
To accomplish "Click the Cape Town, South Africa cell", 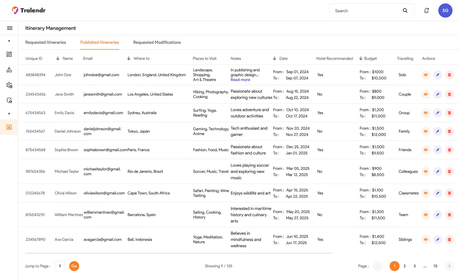I will click(149, 193).
